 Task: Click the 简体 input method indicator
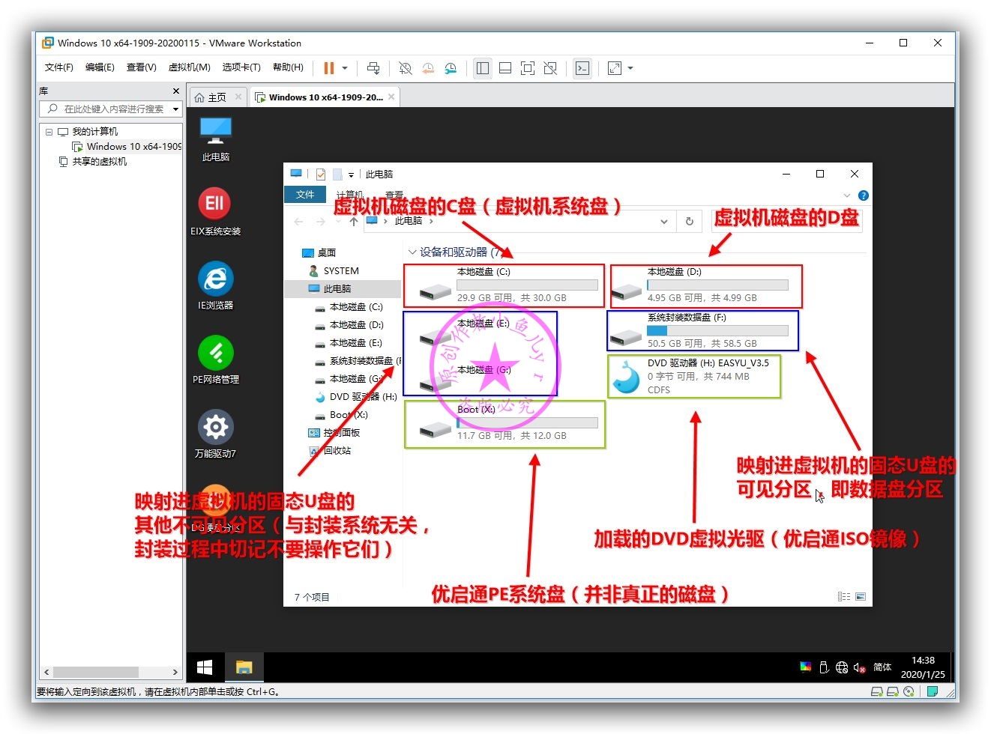(x=882, y=667)
